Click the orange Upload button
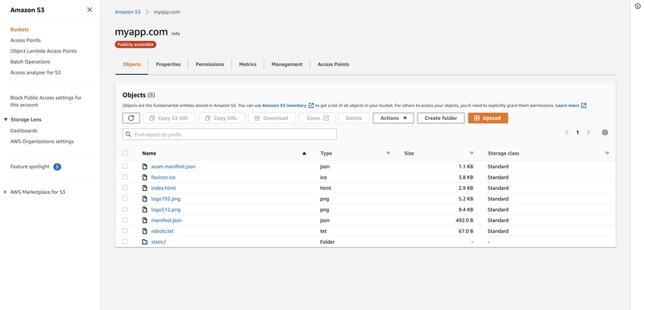 pos(488,118)
